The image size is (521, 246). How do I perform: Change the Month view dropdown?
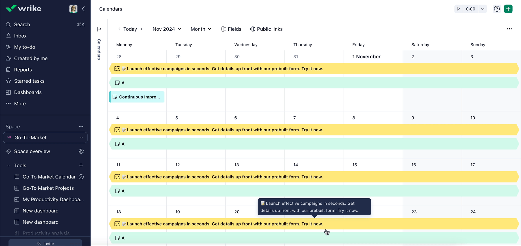[x=201, y=29]
